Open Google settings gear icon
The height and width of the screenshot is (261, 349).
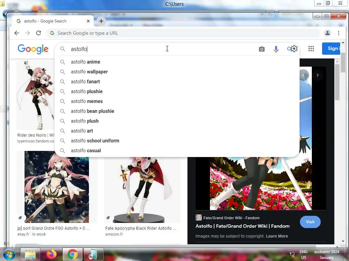tap(294, 49)
